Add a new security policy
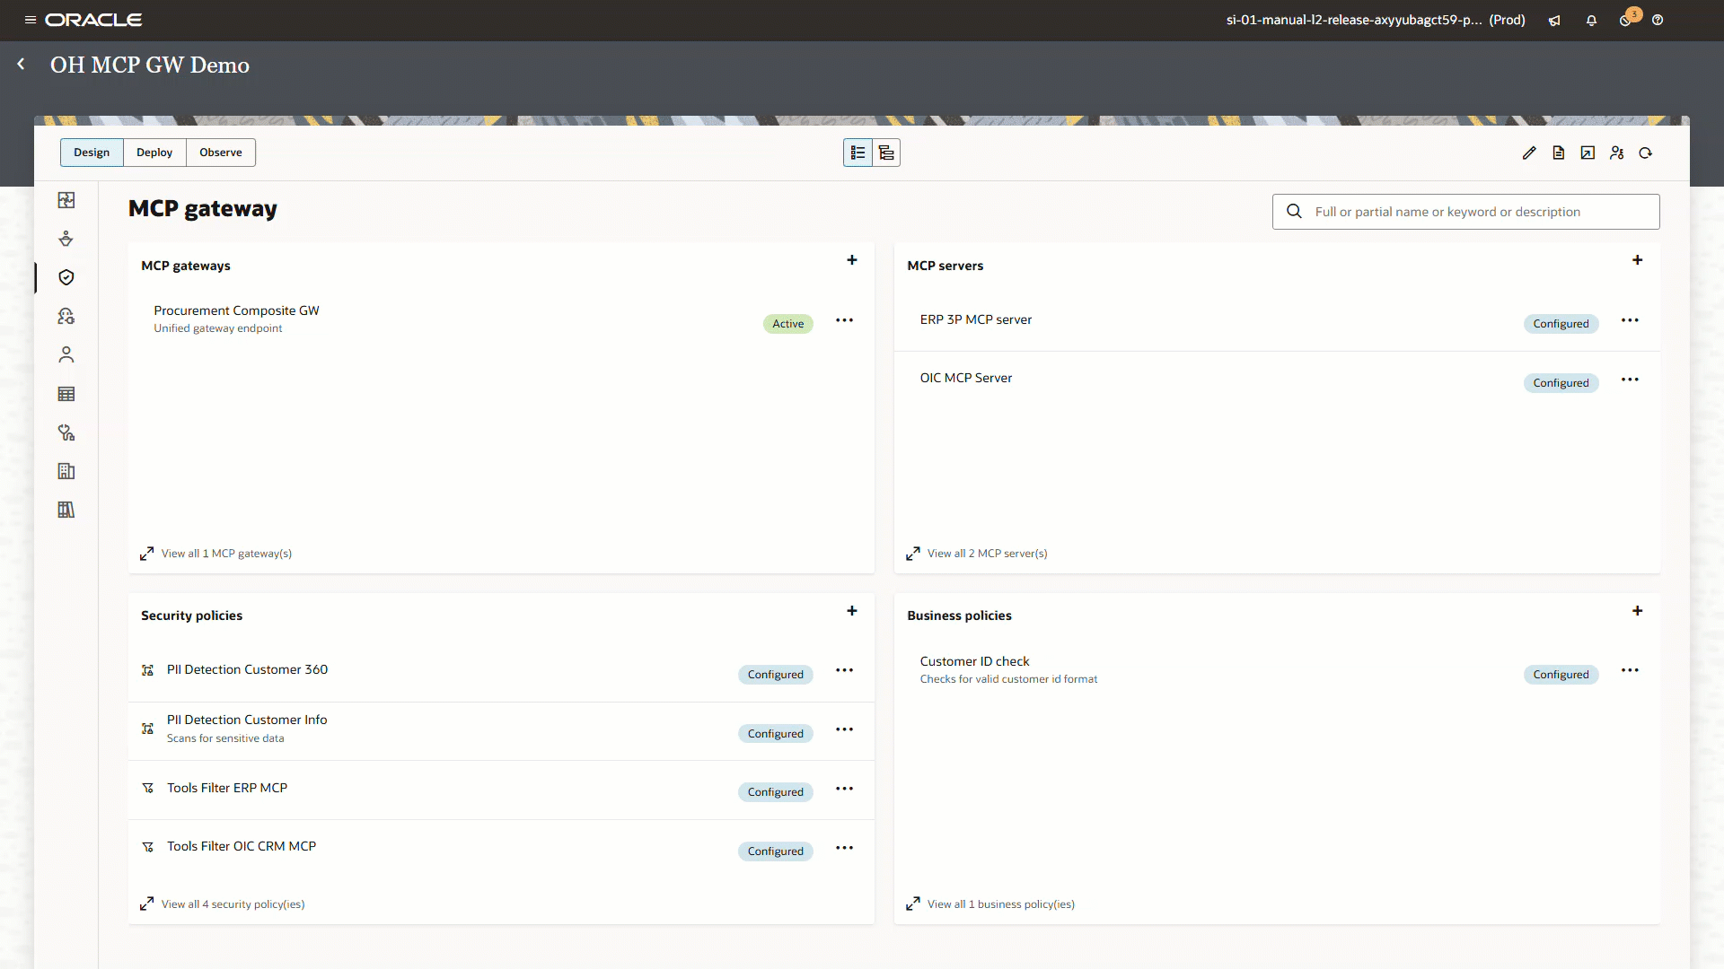This screenshot has height=969, width=1724. pyautogui.click(x=852, y=611)
